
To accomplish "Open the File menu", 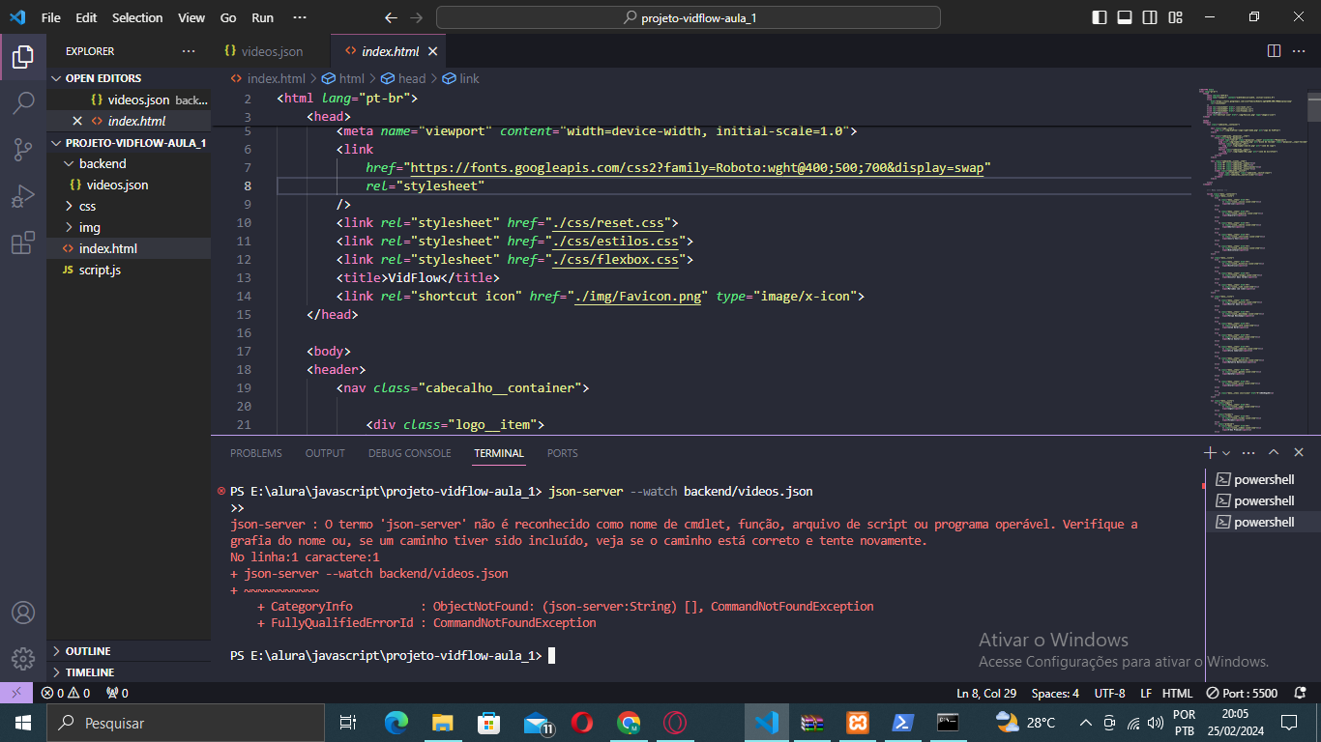I will coord(50,17).
